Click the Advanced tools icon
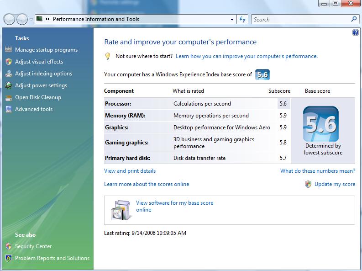This screenshot has height=271, width=362. click(9, 109)
